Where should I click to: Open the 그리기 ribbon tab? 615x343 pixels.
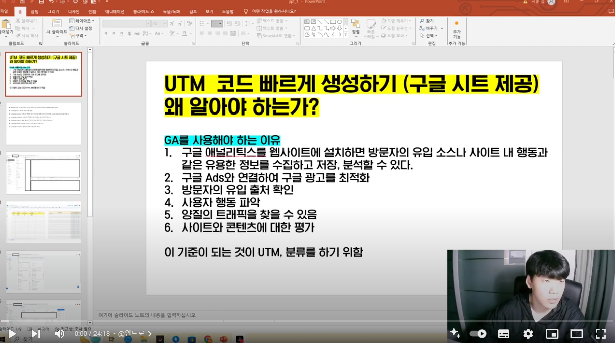[53, 11]
